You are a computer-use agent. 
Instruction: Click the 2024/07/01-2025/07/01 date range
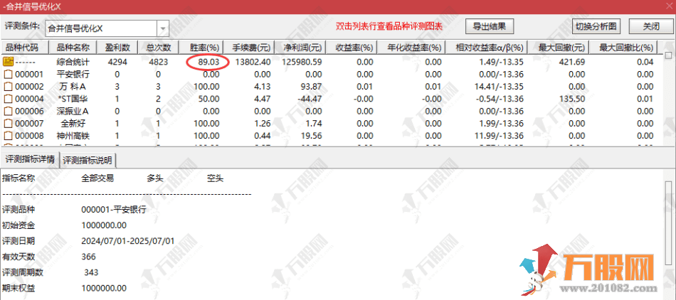click(127, 241)
